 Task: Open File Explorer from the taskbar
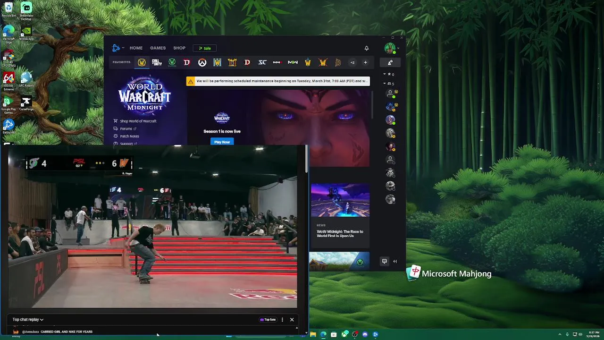[313, 334]
